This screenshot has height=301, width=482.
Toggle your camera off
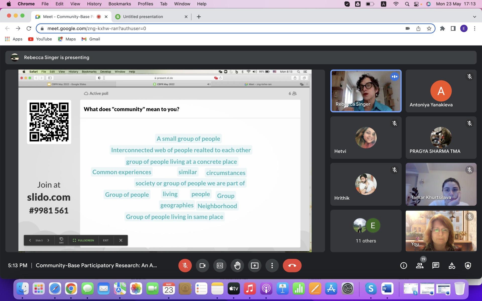[x=202, y=265]
